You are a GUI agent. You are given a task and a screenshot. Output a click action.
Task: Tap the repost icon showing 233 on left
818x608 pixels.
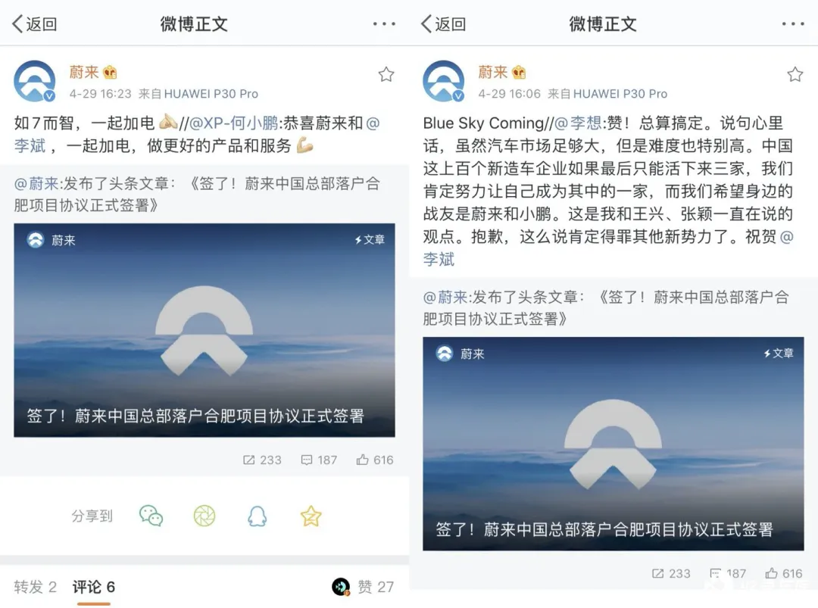point(249,460)
